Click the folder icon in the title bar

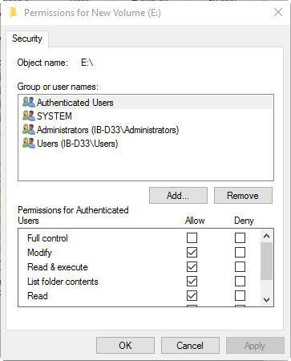13,13
